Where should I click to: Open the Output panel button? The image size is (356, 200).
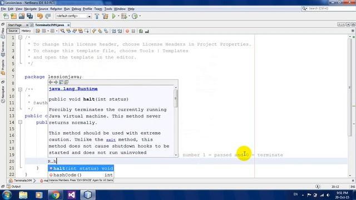[x=14, y=187]
